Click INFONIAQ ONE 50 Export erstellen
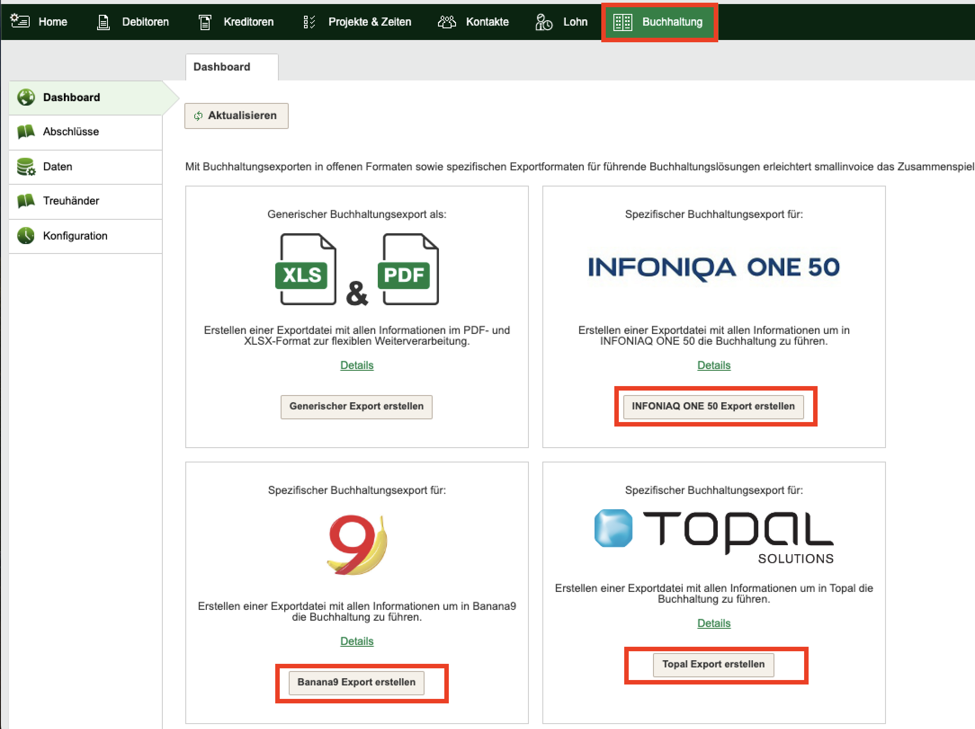This screenshot has height=729, width=975. [x=714, y=407]
